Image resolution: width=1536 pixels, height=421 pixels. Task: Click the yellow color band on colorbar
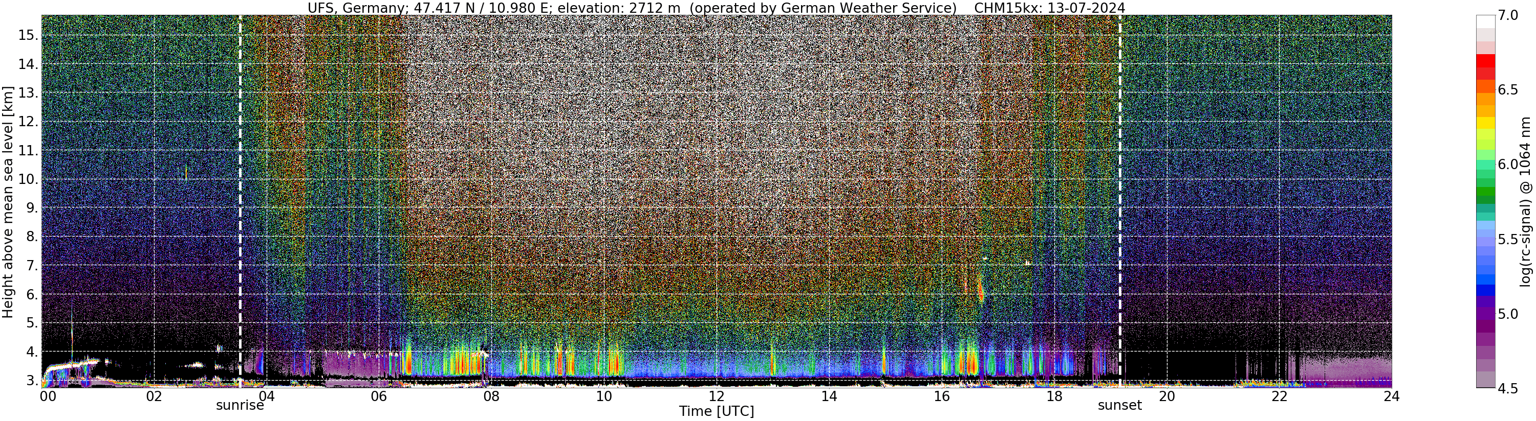click(x=1485, y=123)
